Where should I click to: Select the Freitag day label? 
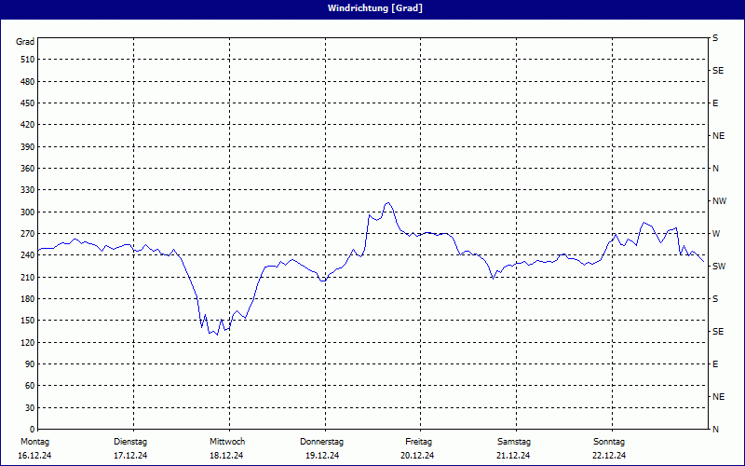(x=418, y=441)
